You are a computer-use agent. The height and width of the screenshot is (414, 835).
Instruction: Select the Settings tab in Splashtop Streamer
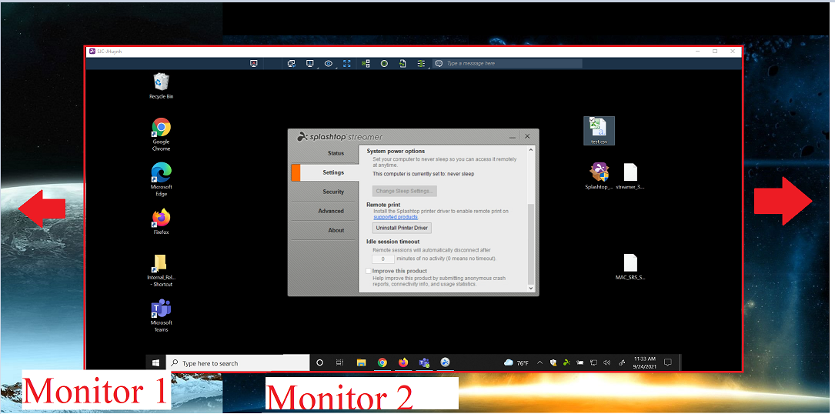[324, 172]
